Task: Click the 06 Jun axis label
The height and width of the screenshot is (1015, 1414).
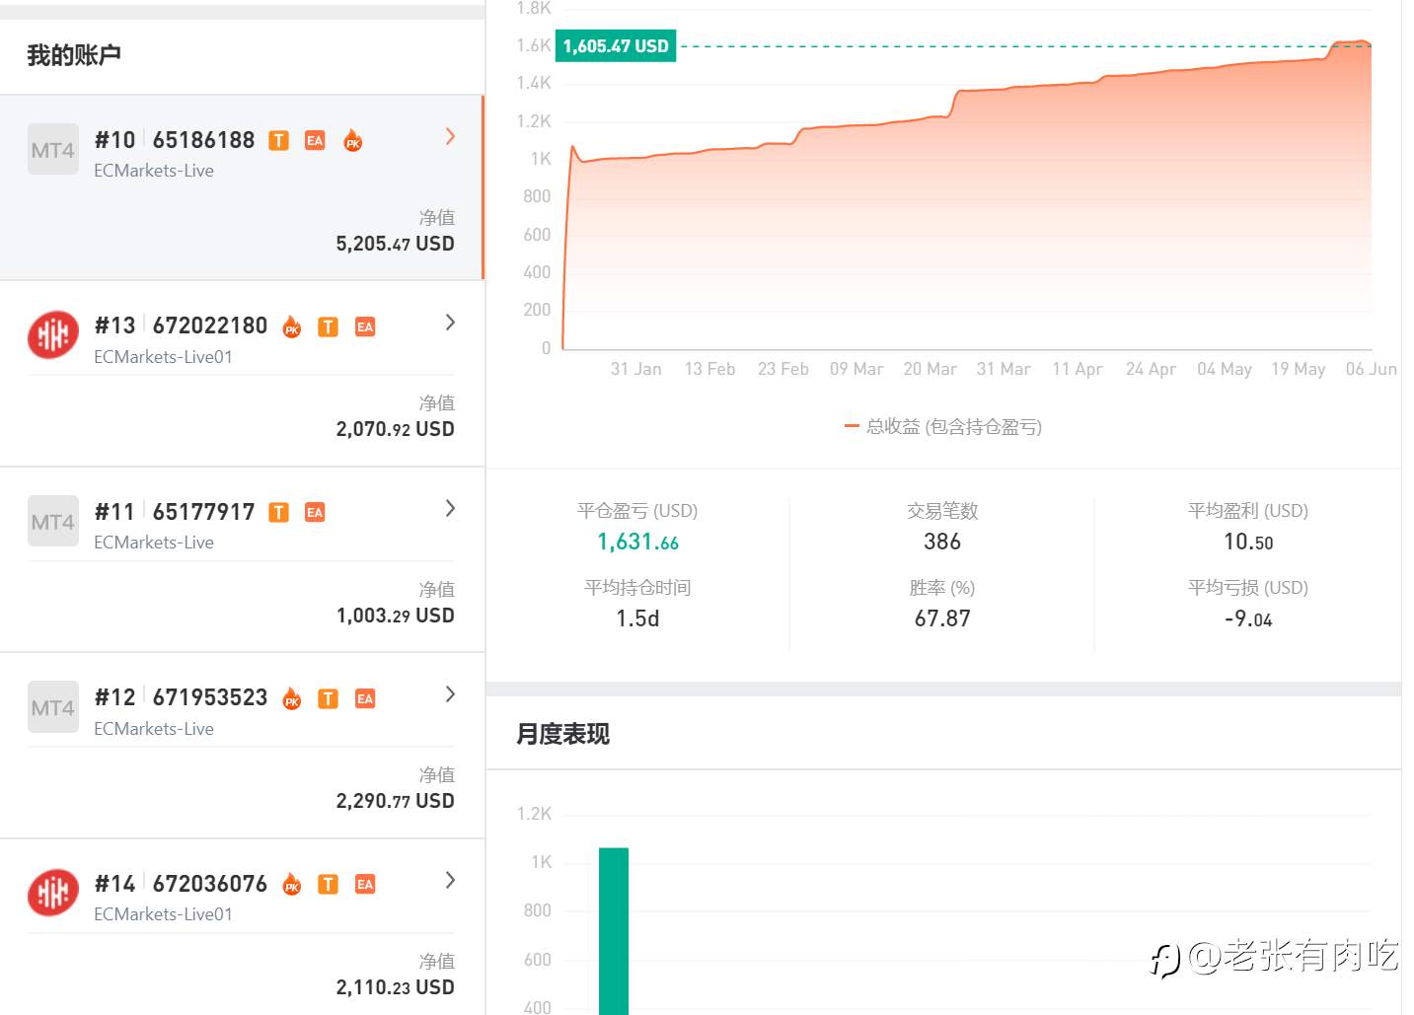Action: 1372,369
